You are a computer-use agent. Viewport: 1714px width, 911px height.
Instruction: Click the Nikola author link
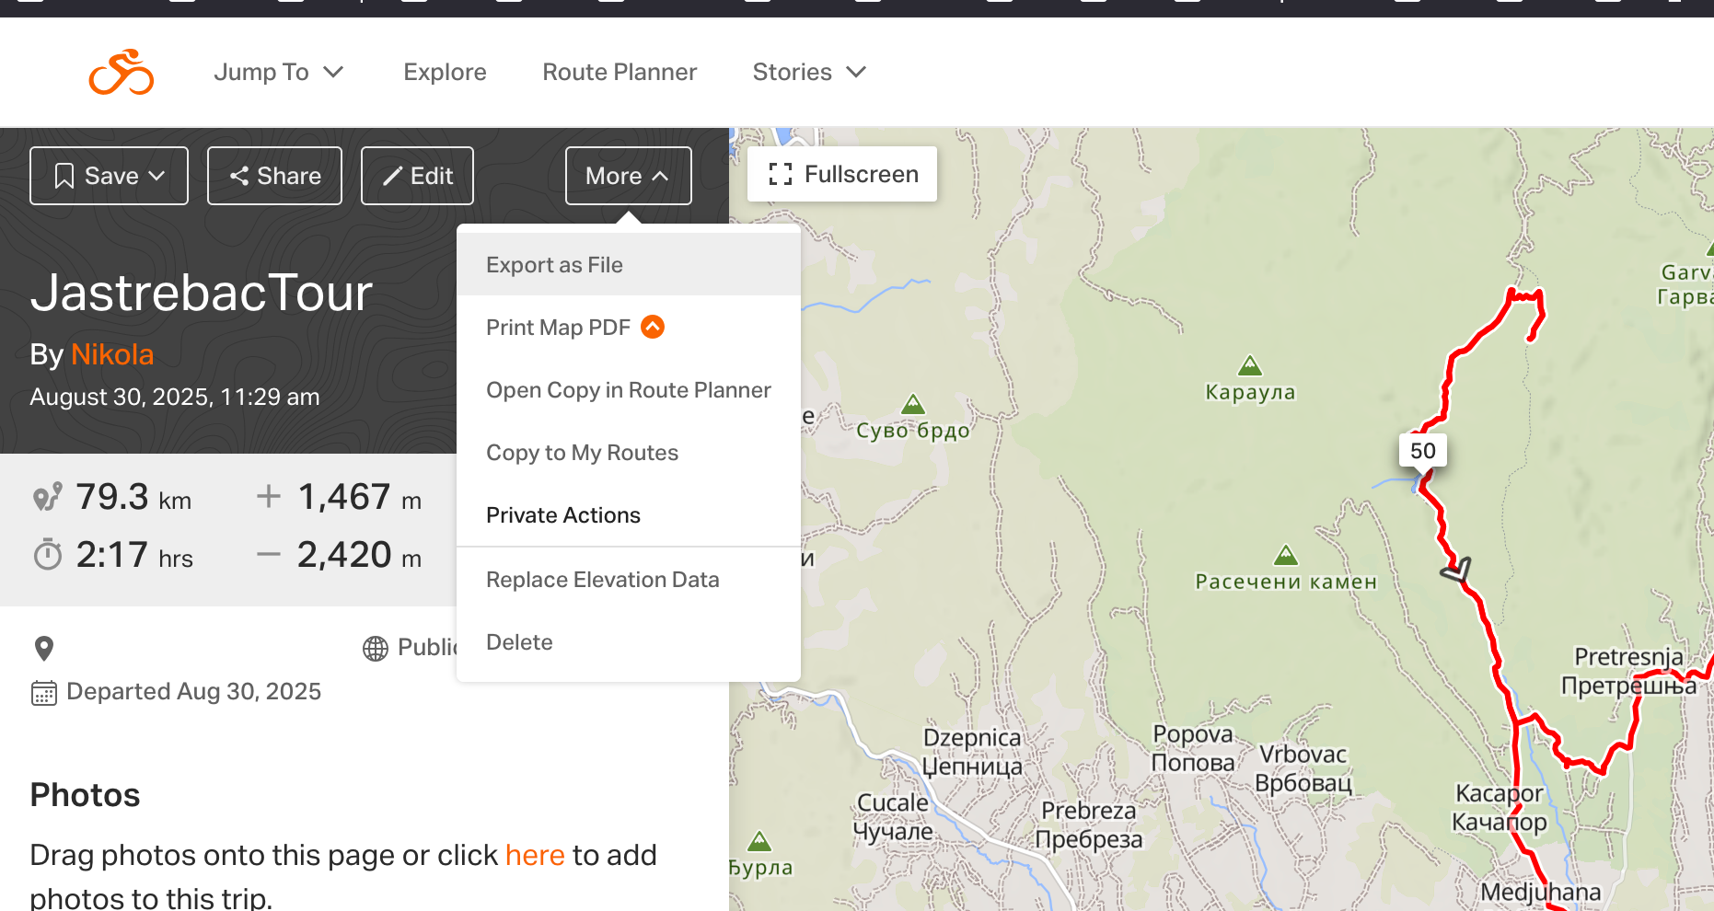pos(112,354)
